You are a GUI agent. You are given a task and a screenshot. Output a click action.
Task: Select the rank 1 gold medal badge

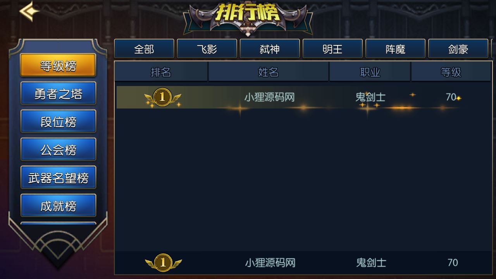coord(162,97)
